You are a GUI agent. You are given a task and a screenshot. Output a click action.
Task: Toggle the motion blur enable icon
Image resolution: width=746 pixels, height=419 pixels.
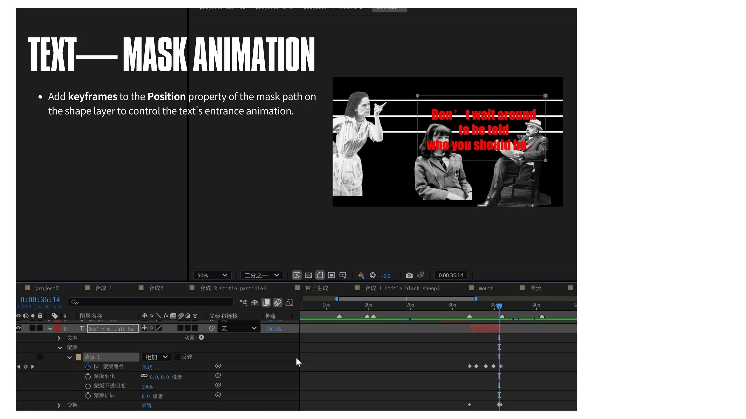point(278,303)
